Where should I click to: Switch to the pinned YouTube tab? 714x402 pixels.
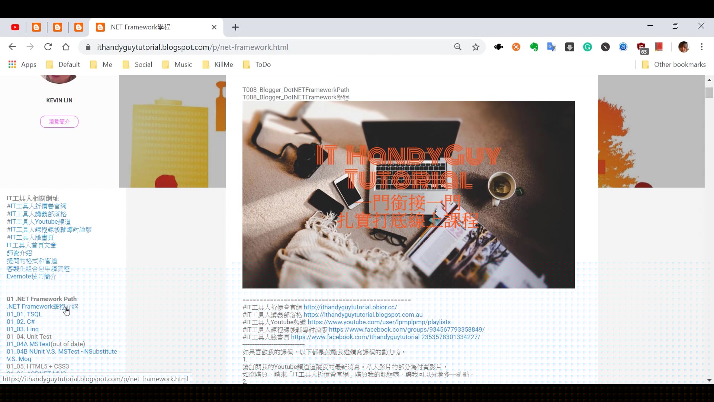15,27
